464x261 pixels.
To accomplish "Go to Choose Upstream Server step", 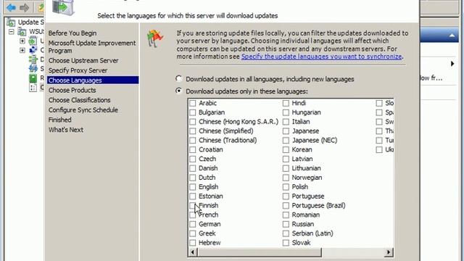I will coord(83,60).
